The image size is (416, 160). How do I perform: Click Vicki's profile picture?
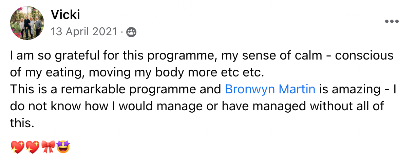[x=26, y=23]
